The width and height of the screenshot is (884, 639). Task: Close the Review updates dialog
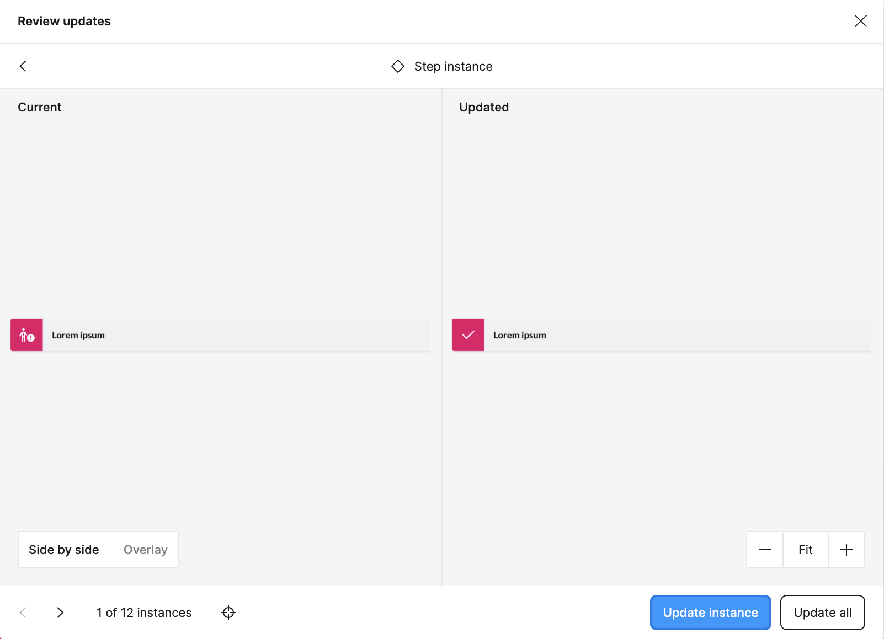pos(860,21)
